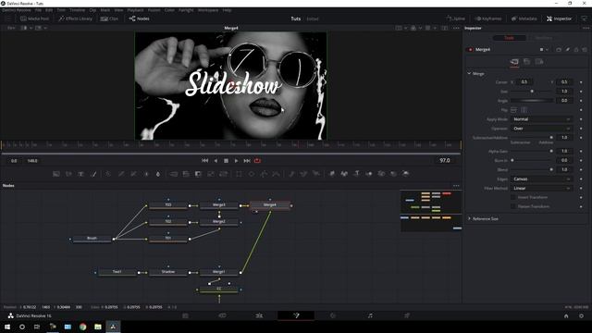Screen dimensions: 592x333
Task: Add a Background node from toolbar
Action: [56, 174]
